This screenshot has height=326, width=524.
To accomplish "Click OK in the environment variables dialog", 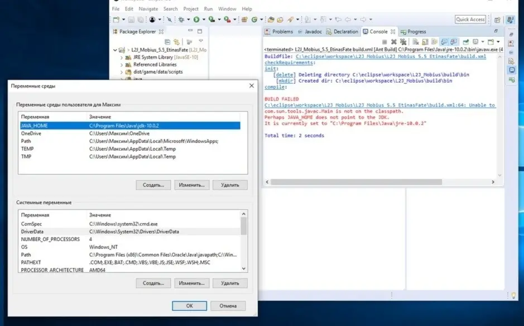I will 190,305.
